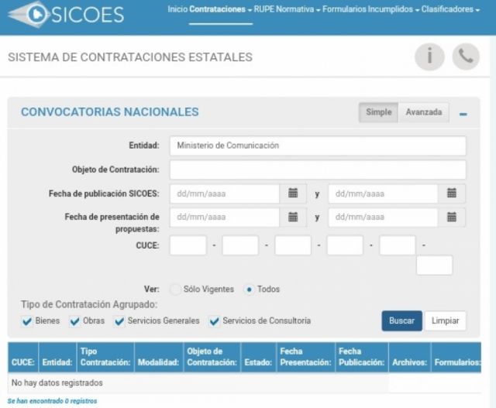Screen dimensions: 496x408
Task: Click the Tipo Contratación column header
Action: coord(105,358)
